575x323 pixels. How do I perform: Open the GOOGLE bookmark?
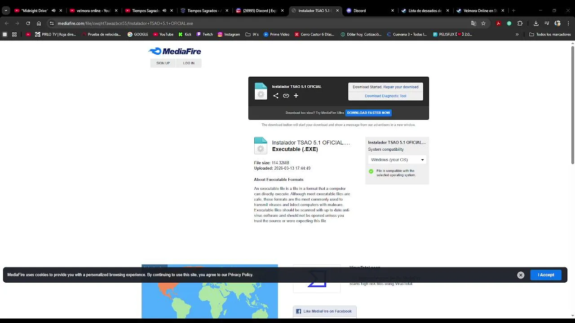[x=137, y=34]
